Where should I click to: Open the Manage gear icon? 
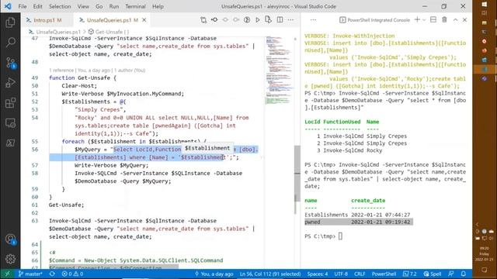(x=10, y=259)
